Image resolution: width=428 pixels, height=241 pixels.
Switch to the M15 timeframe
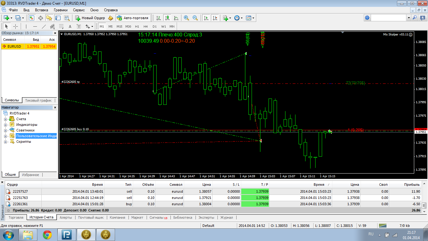pos(119,26)
